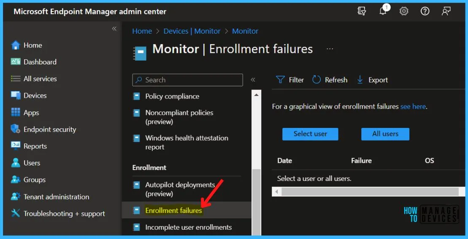
Task: Open the directory and subscription filter icon
Action: (362, 11)
